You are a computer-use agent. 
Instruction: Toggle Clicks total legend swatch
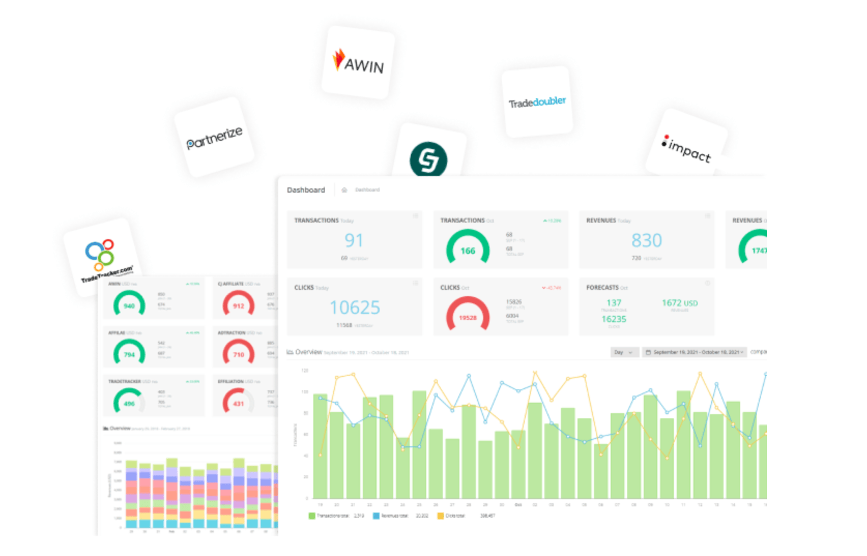(441, 516)
